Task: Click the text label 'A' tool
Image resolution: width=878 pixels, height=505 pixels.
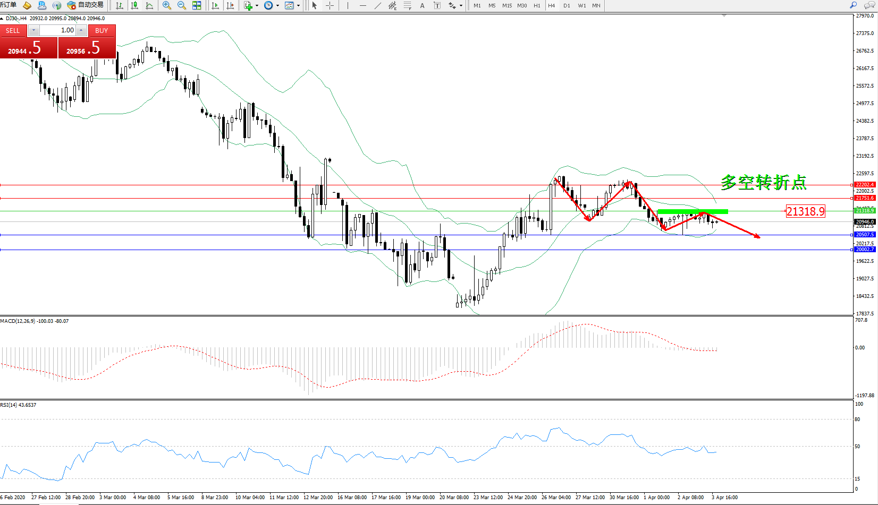Action: point(422,5)
